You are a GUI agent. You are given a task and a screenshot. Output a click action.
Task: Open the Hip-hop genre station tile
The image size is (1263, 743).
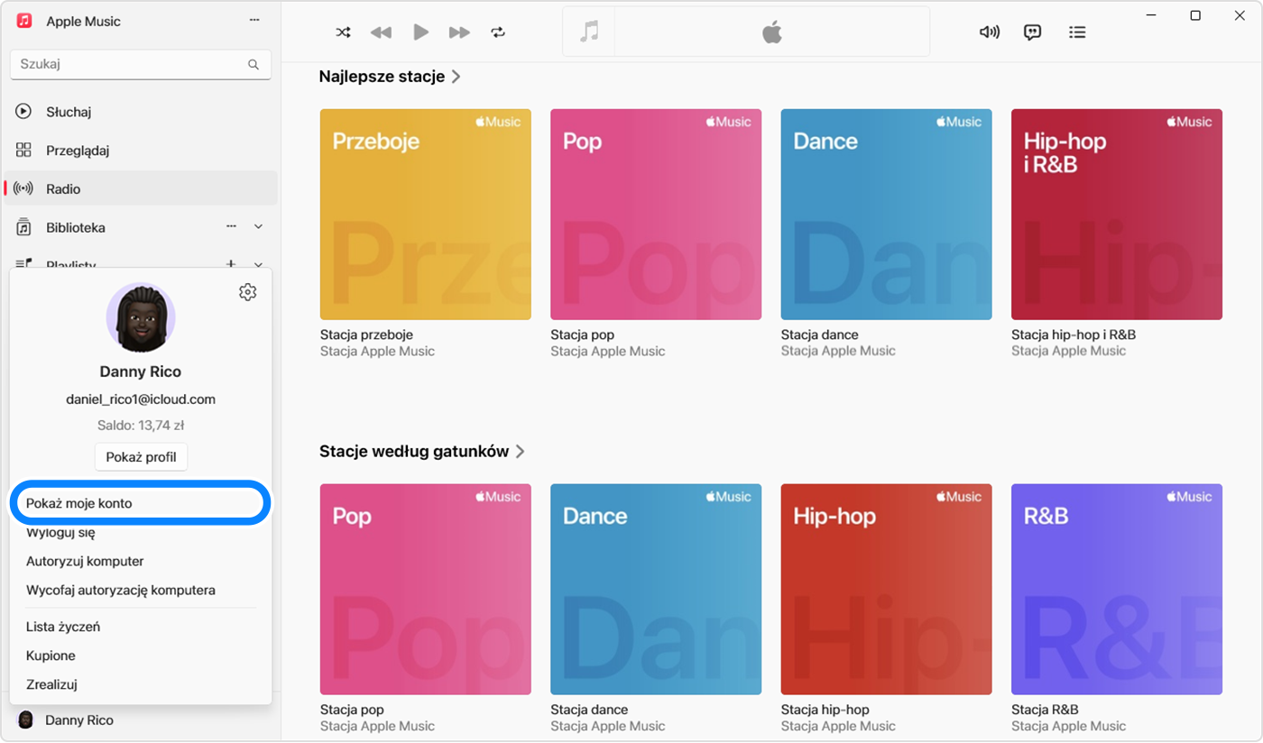[x=886, y=590]
